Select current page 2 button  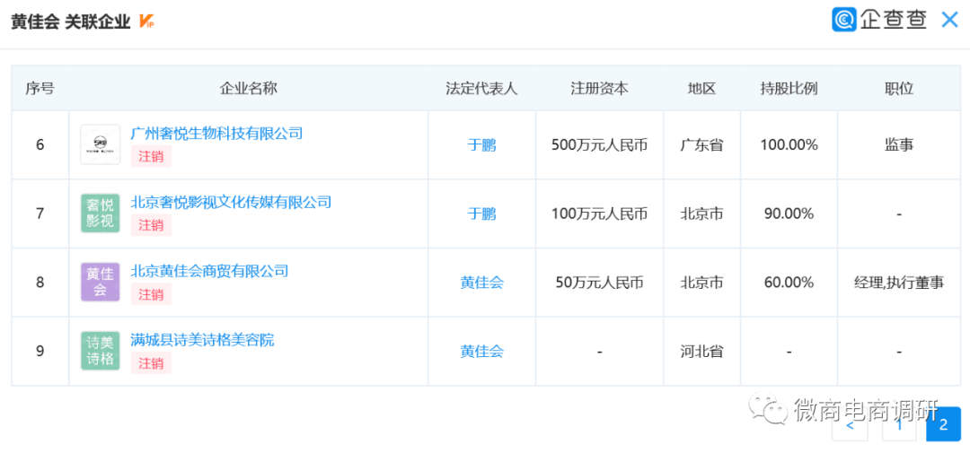pos(943,425)
